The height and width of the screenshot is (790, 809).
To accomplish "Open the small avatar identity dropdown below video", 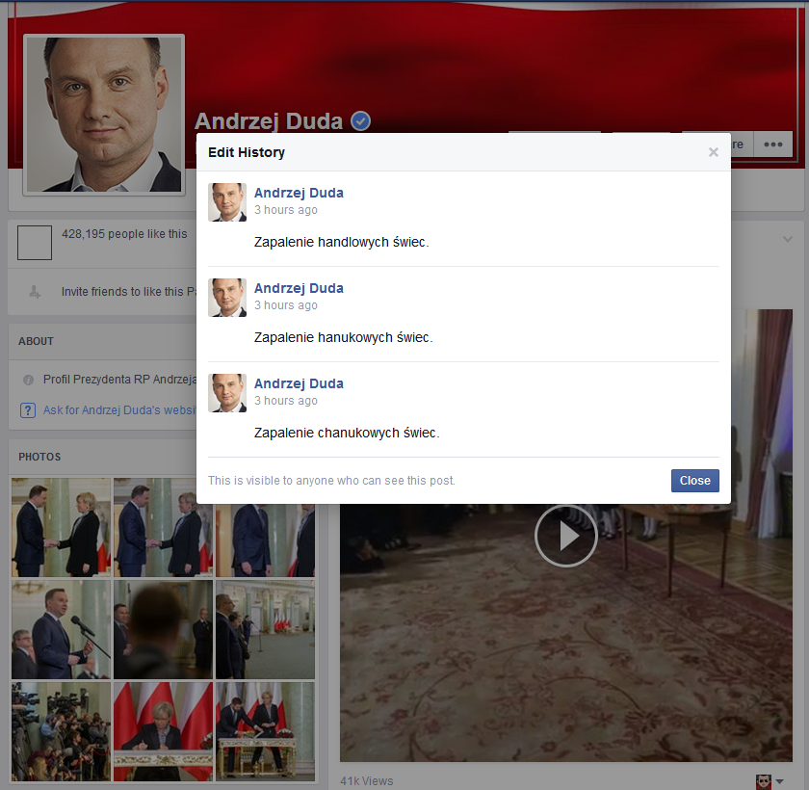I will click(x=770, y=781).
